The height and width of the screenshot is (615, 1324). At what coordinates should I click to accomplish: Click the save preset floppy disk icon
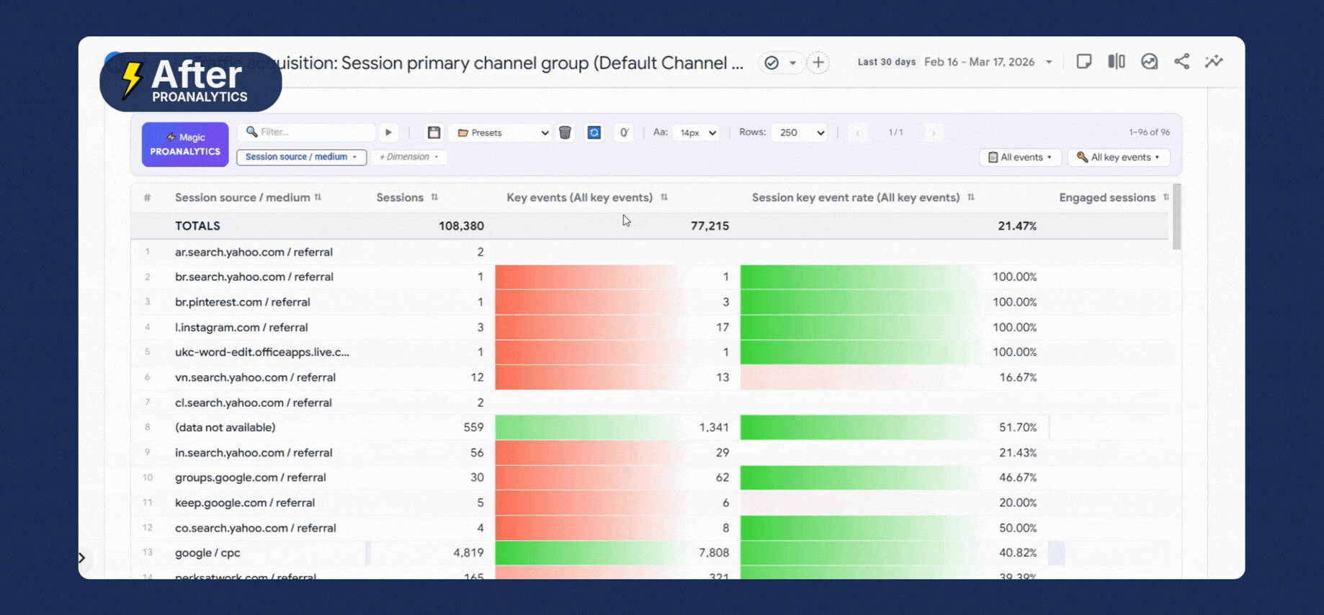point(434,133)
